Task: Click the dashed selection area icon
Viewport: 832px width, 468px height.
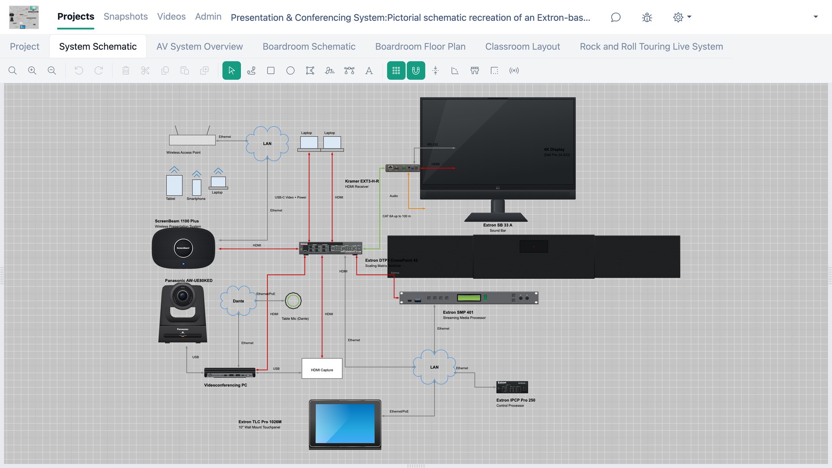Action: click(x=494, y=71)
